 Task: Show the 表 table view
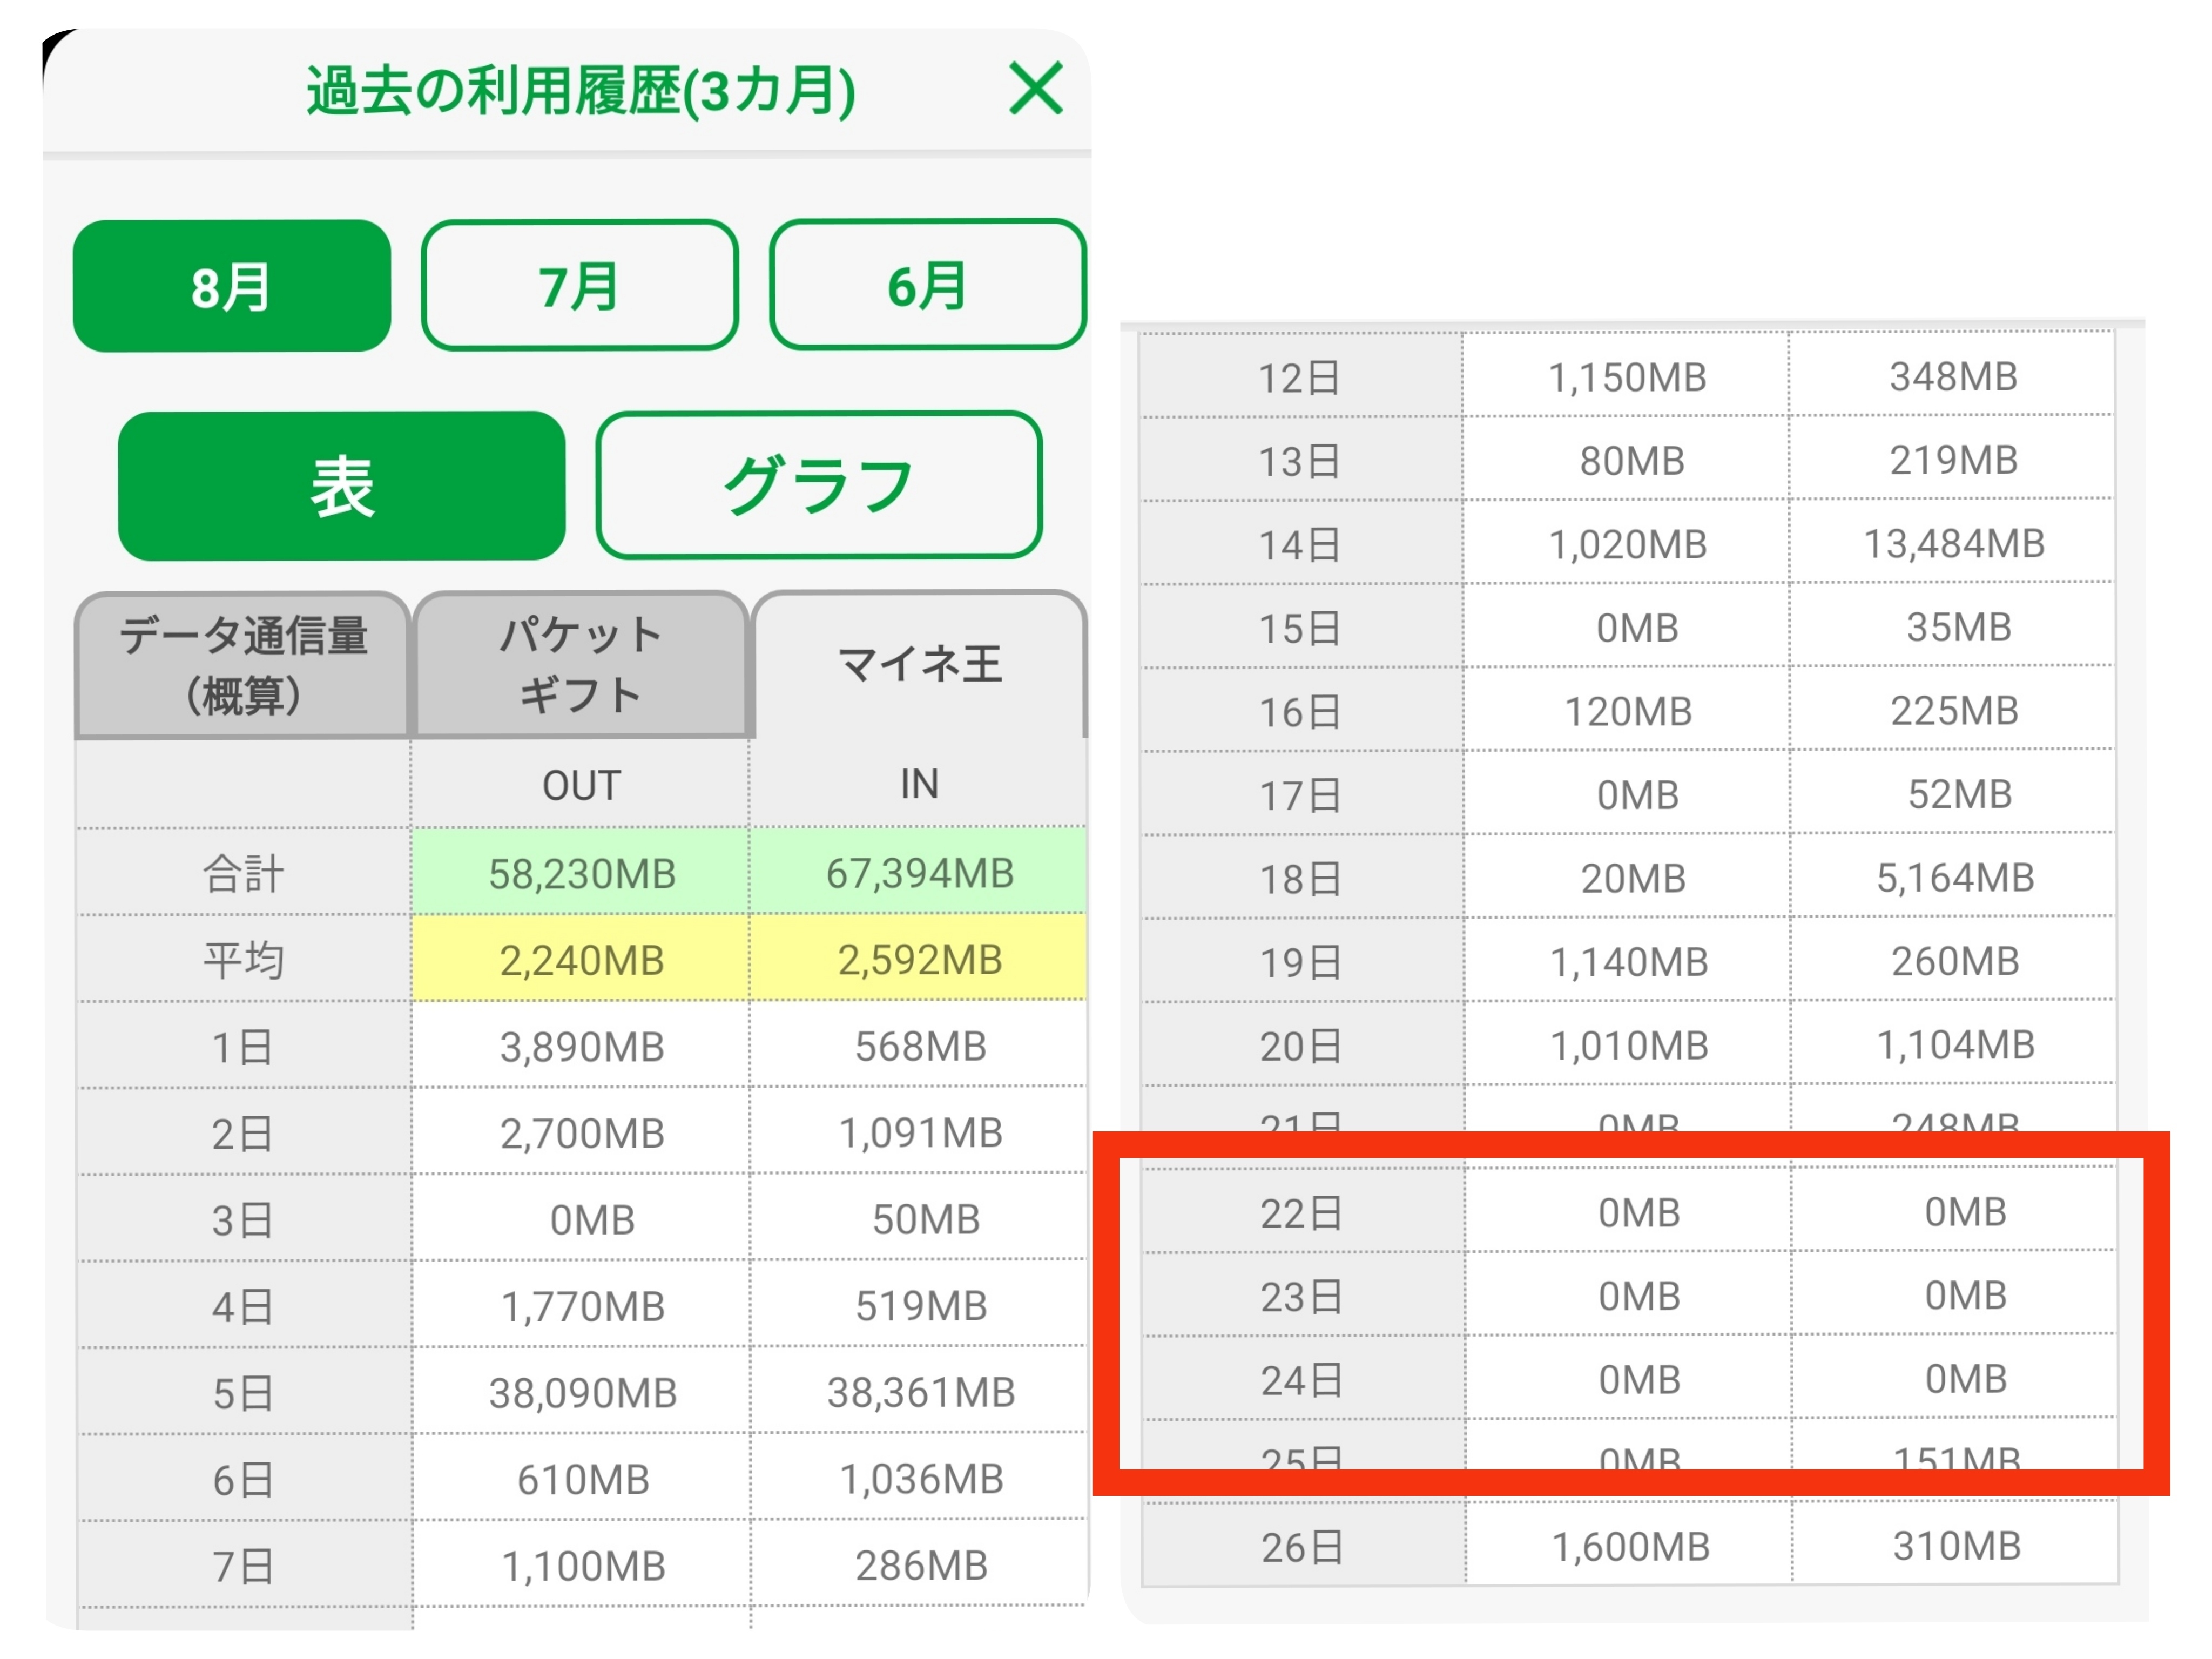coord(341,486)
